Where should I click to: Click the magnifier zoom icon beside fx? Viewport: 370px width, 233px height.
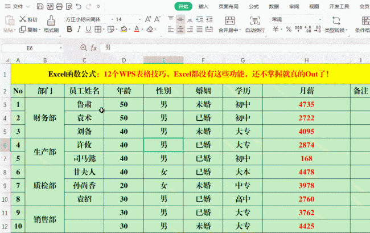click(84, 48)
